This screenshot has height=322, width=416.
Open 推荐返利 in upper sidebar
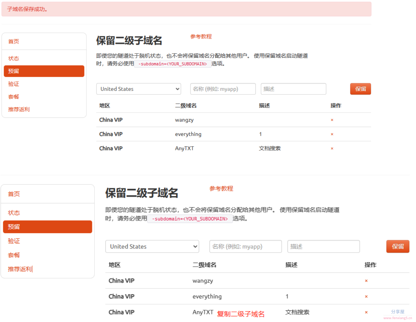[x=19, y=109]
